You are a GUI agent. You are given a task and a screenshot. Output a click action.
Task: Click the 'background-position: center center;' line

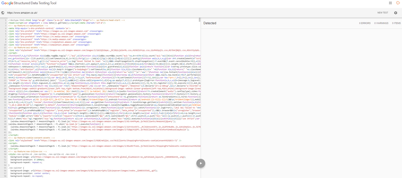tap(30, 174)
